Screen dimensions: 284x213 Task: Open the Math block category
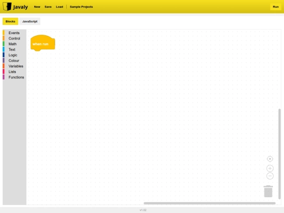[x=14, y=44]
